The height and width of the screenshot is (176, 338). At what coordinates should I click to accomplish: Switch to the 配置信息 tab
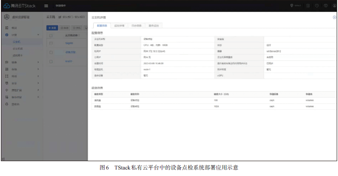coord(102,26)
